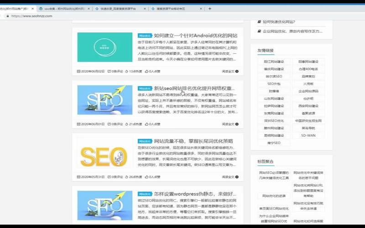Click the category tag on 网站流量不稳 article
This screenshot has height=228, width=365.
tap(145, 141)
